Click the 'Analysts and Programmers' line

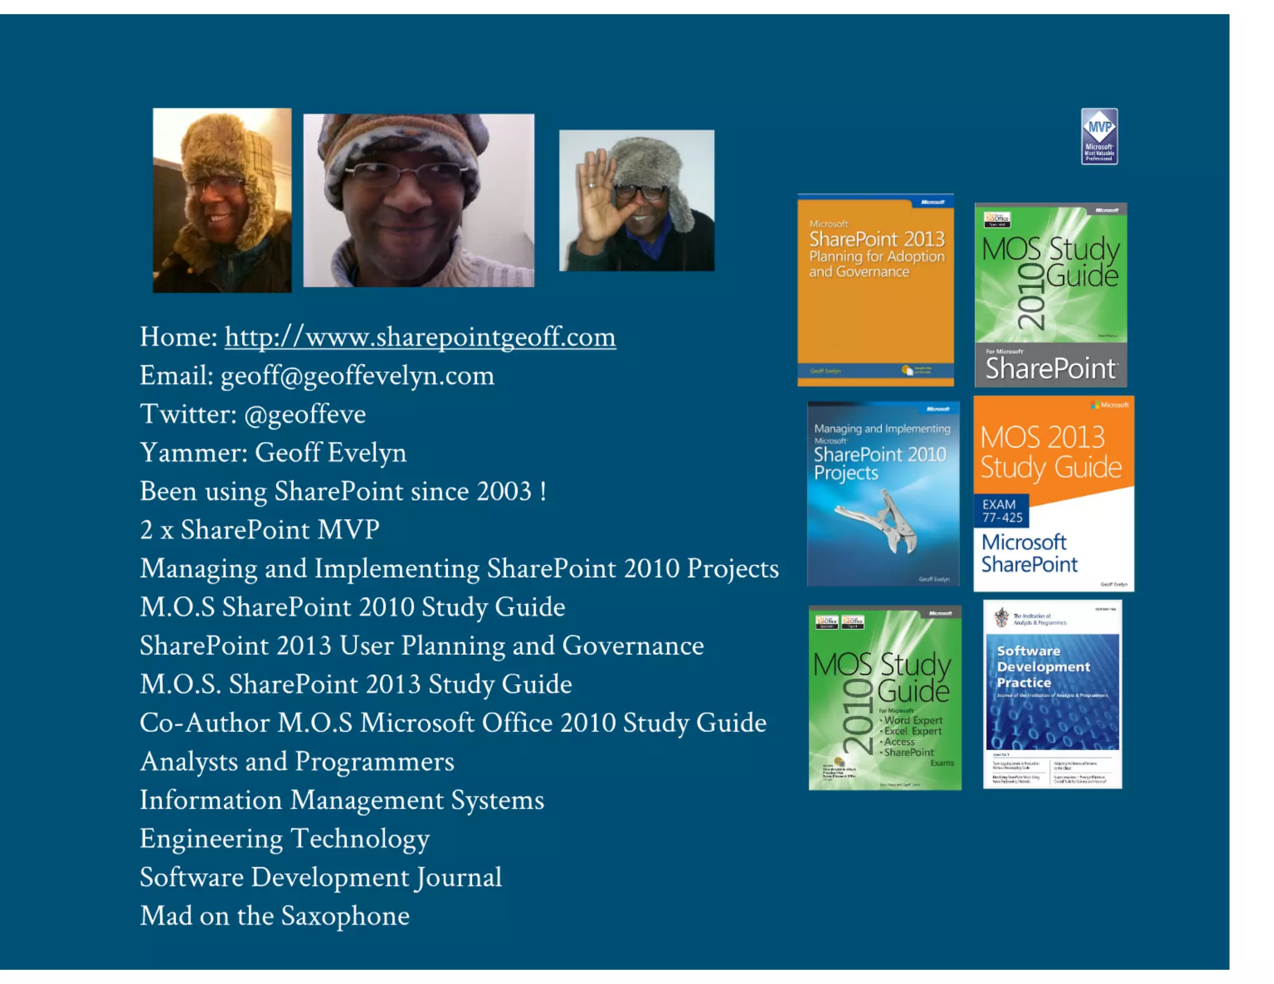click(297, 761)
